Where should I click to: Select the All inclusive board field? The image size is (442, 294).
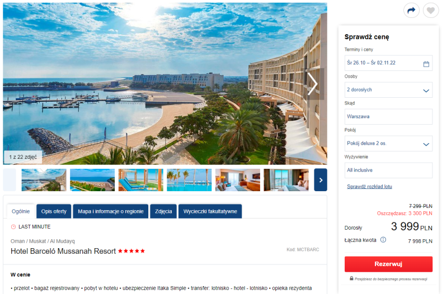(x=388, y=170)
